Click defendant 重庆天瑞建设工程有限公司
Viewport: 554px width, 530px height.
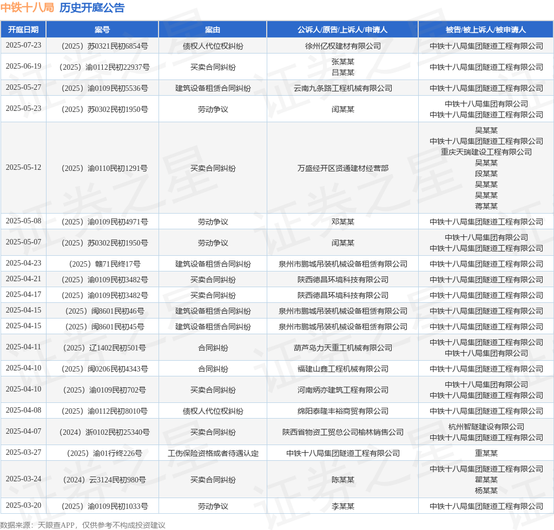486,152
